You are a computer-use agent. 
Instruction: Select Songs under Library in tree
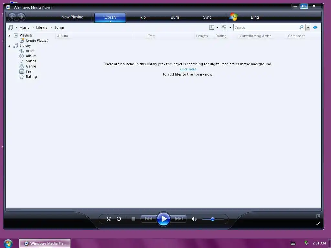[31, 61]
